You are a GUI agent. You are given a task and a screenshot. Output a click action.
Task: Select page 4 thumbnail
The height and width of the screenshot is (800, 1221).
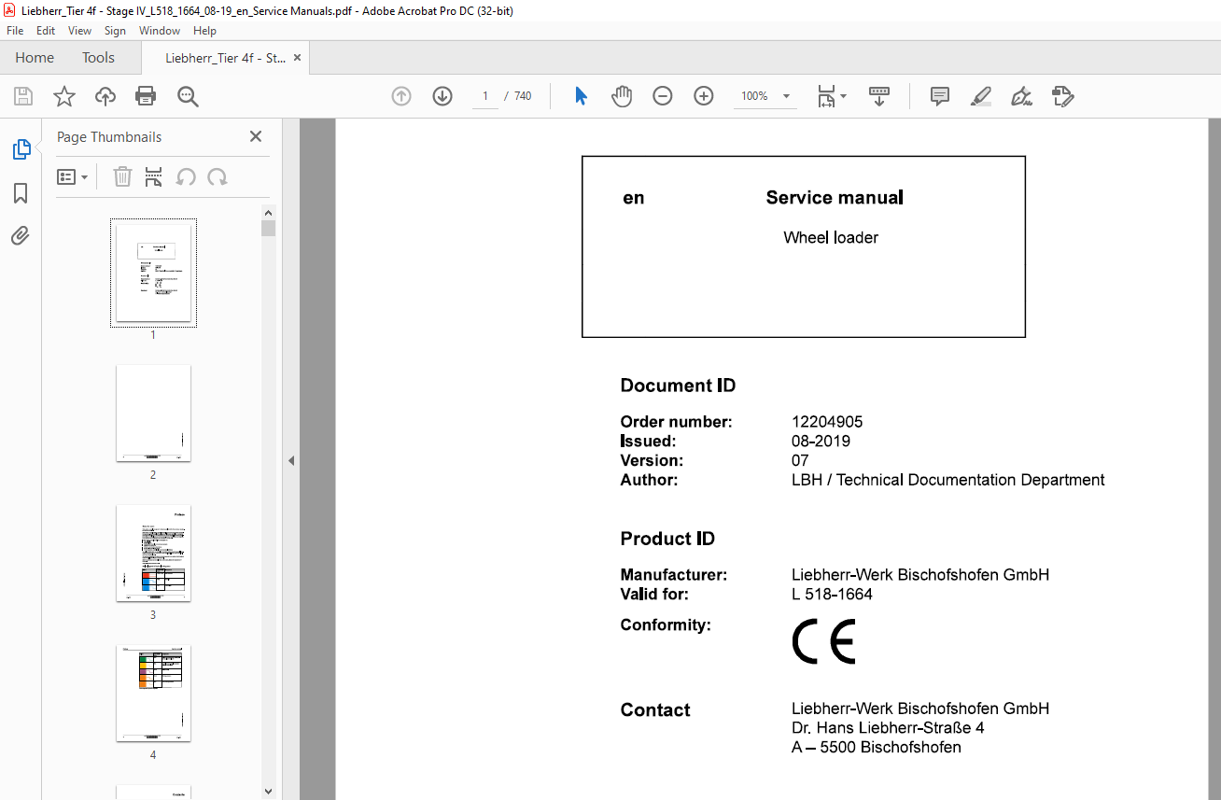153,693
